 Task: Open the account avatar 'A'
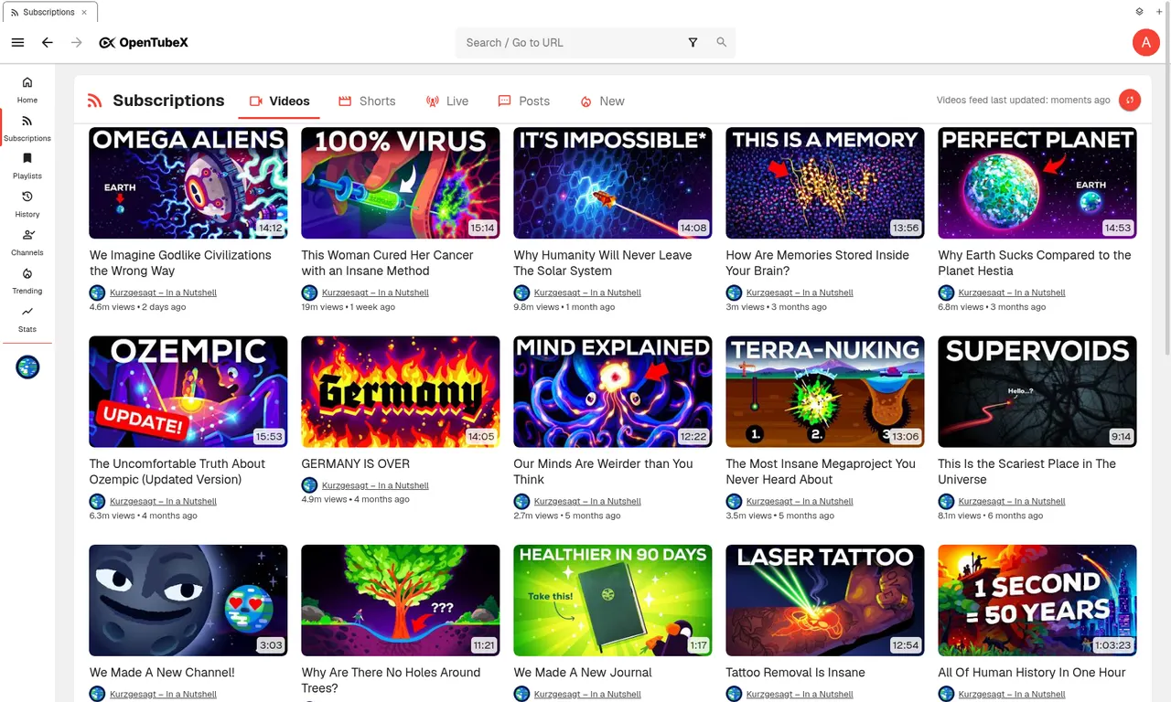pyautogui.click(x=1145, y=42)
